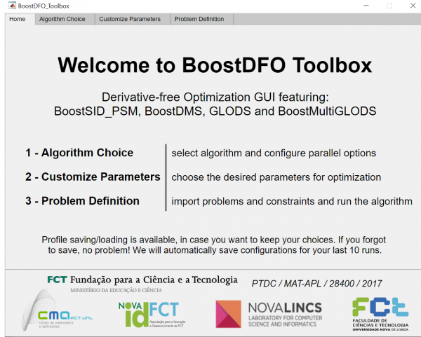421x337 pixels.
Task: Click the PTDC / MAT-APL / 28400 / 2017 text
Action: 316,283
